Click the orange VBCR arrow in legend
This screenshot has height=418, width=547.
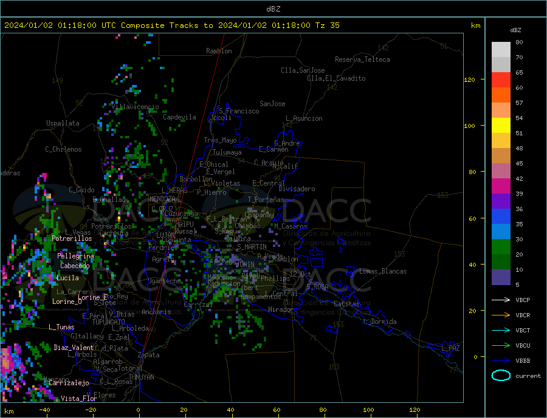501,315
